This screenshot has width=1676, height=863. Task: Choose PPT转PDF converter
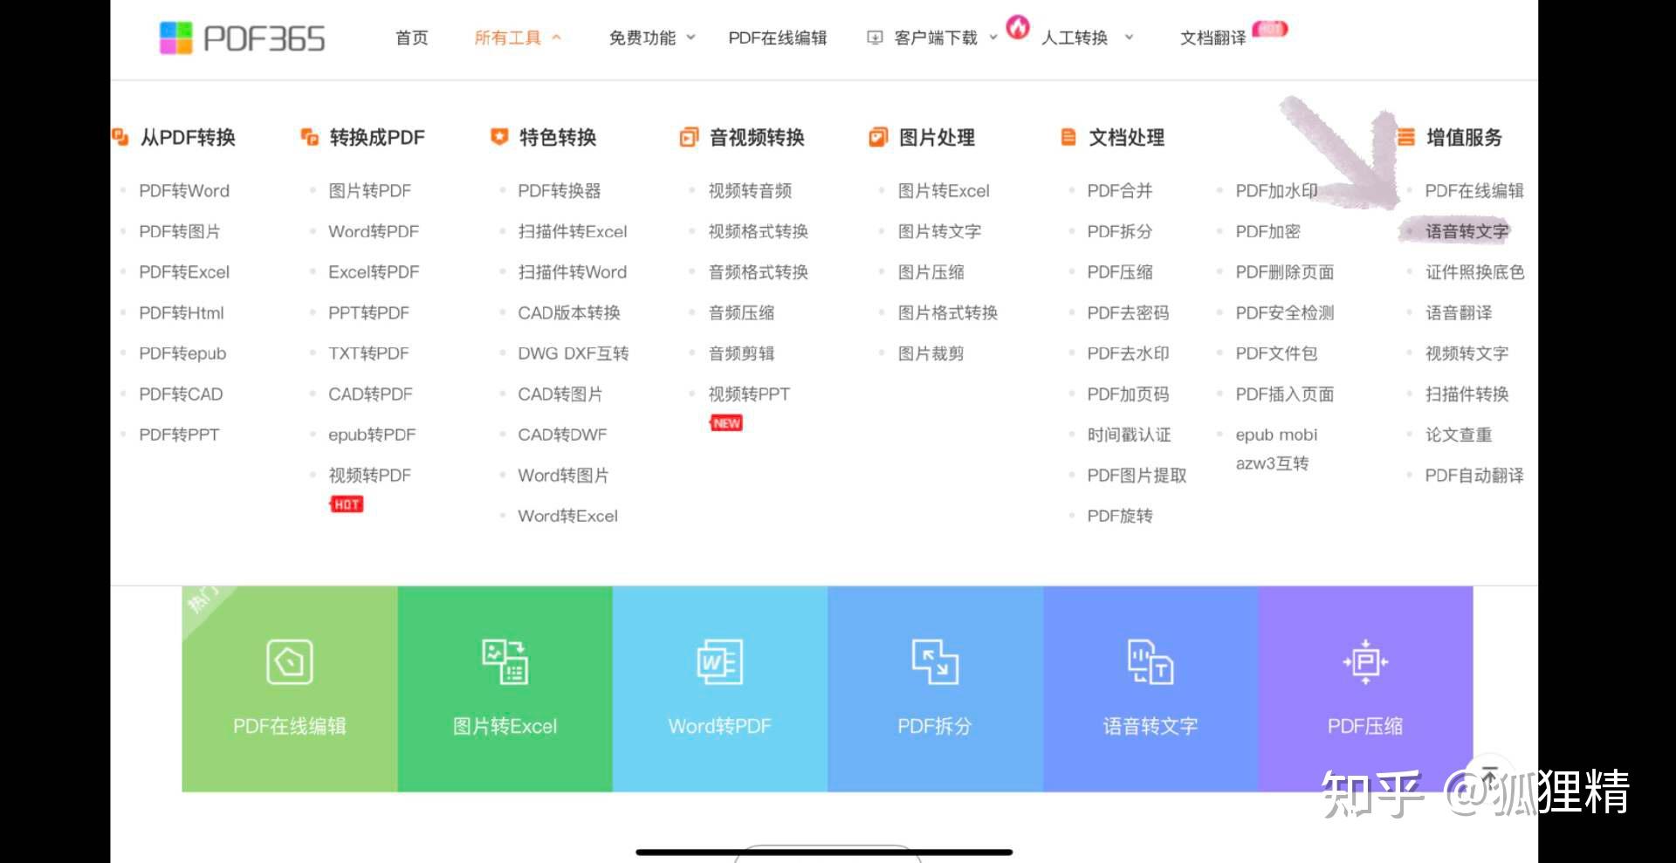(x=368, y=312)
